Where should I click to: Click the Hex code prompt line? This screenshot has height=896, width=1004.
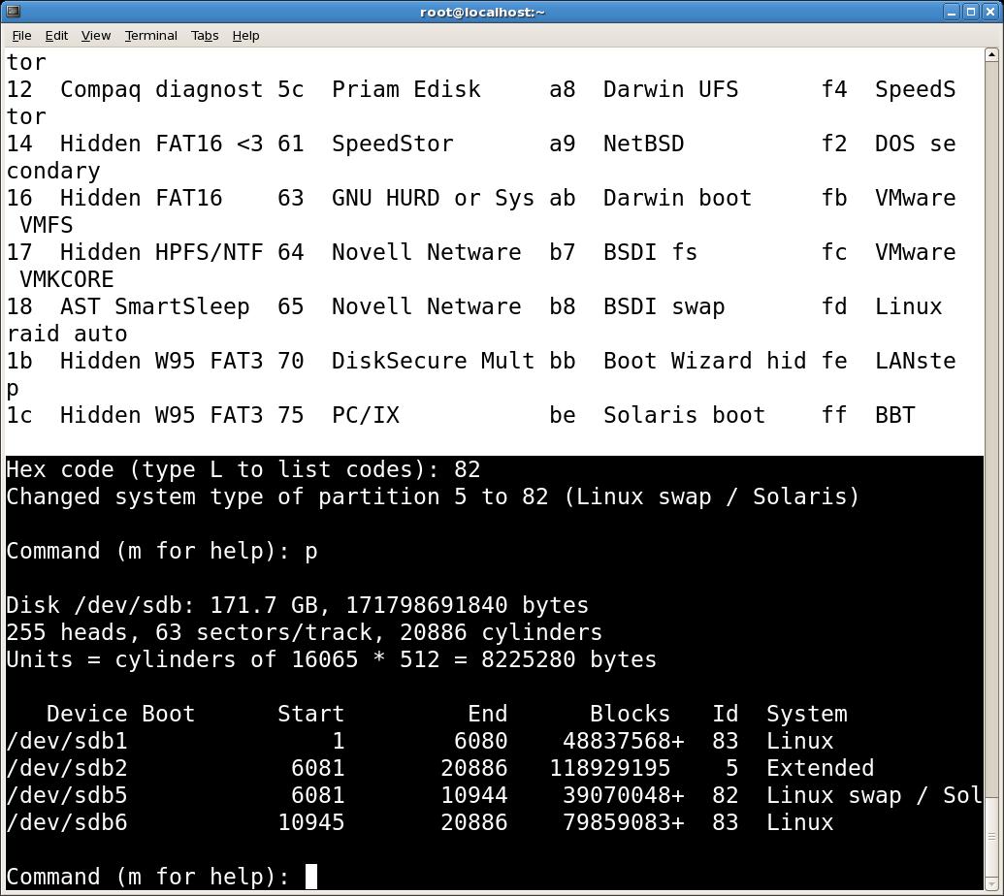point(243,469)
